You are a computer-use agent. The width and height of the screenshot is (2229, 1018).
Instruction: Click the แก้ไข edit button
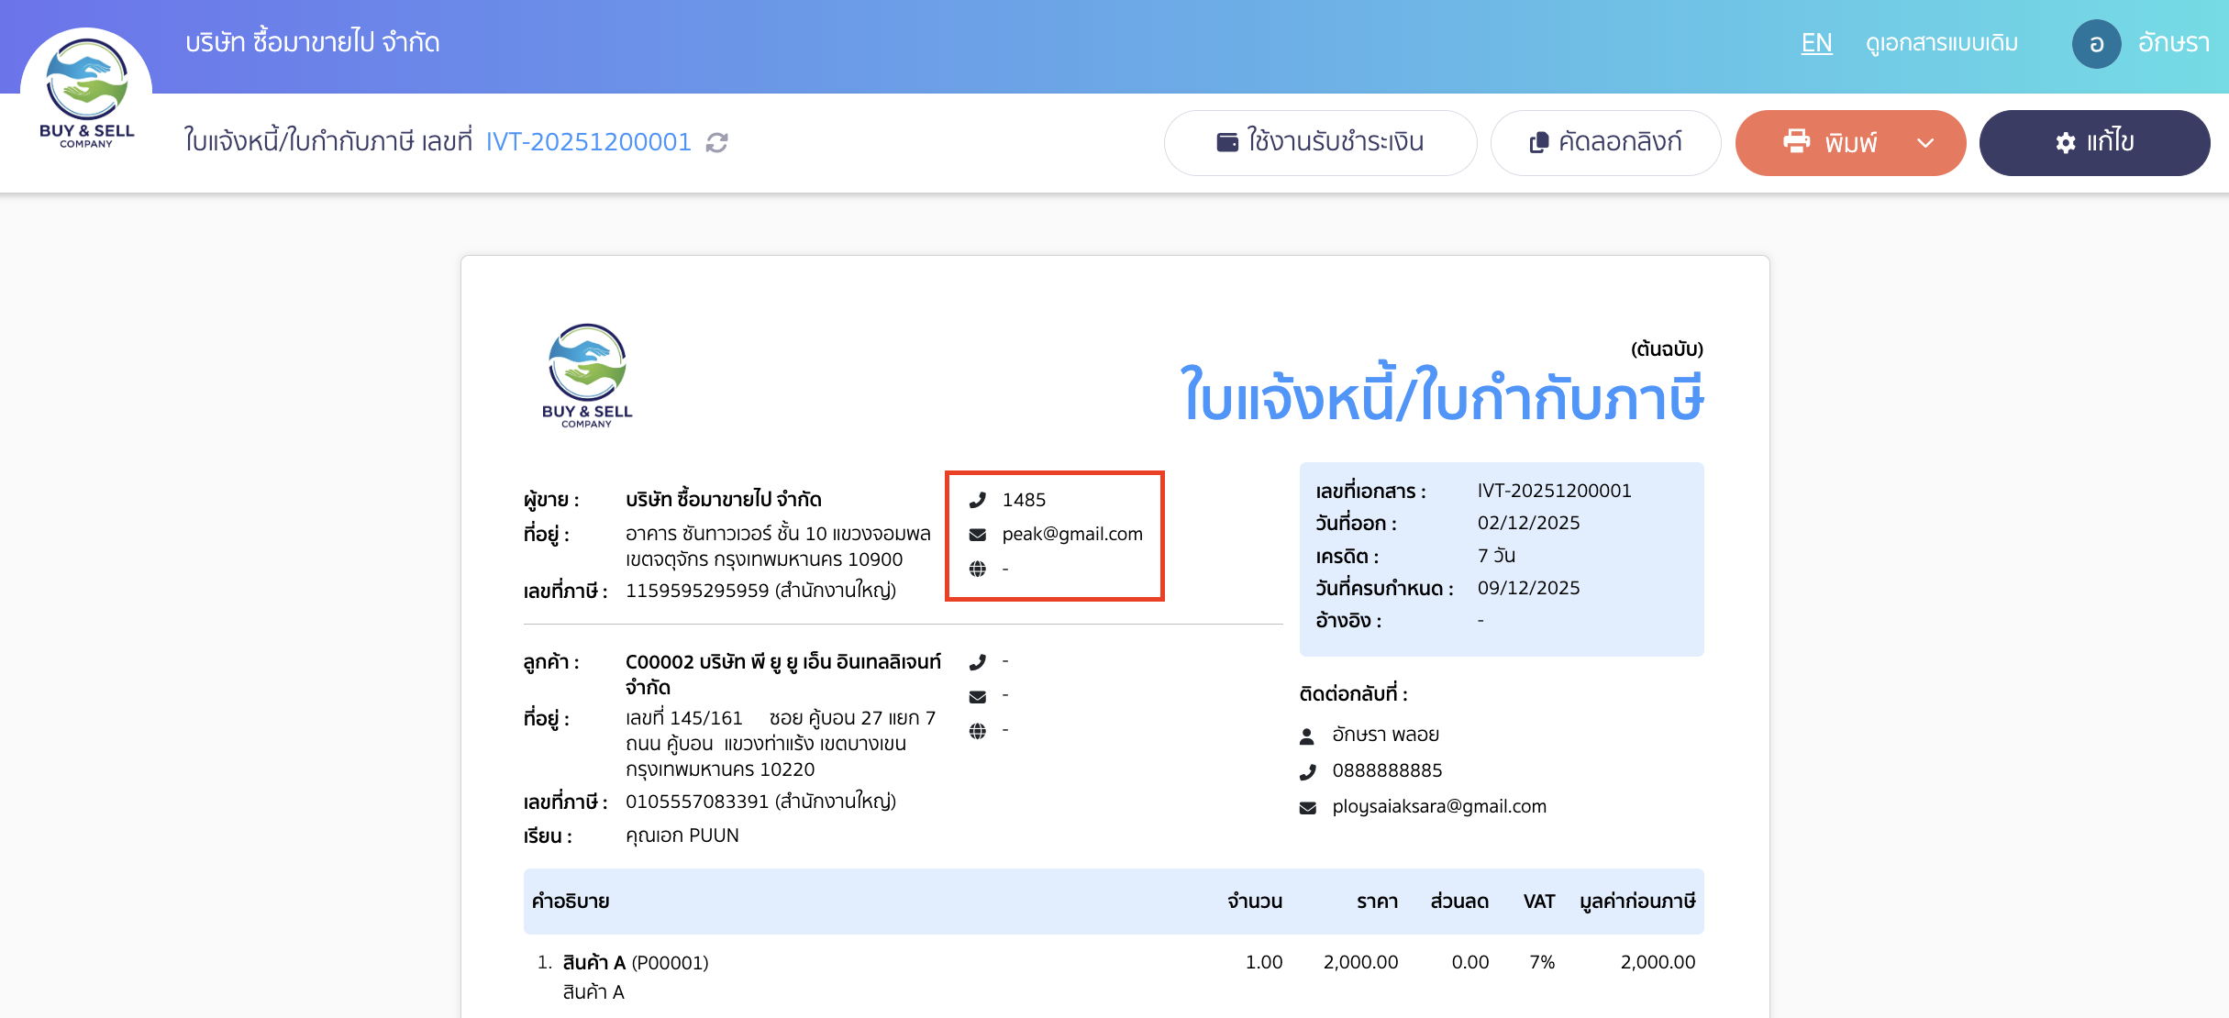pos(2095,142)
